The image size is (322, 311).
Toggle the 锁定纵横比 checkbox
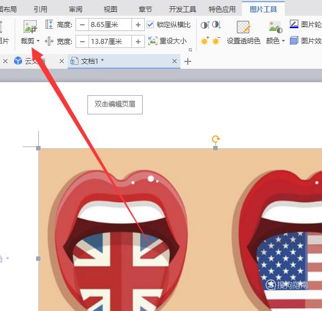(x=151, y=25)
